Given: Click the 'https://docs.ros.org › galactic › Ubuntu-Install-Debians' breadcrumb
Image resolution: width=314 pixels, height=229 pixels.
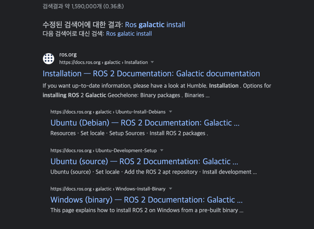Looking at the screenshot, I should point(108,112).
